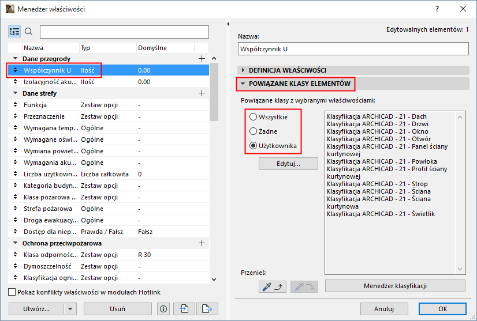477x321 pixels.
Task: Close the Menedżer właściwości dialog
Action: (x=463, y=9)
